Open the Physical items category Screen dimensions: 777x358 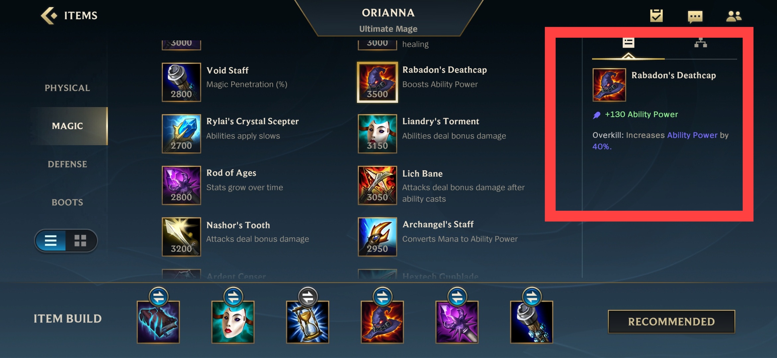click(x=67, y=88)
